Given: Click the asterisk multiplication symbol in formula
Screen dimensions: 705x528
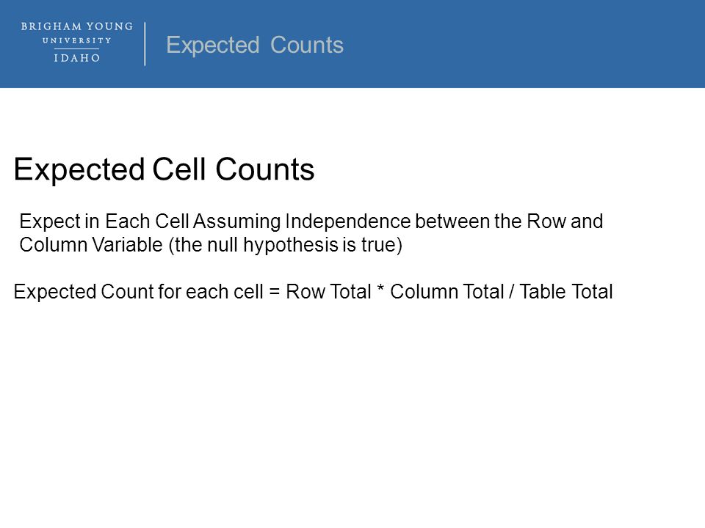Looking at the screenshot, I should coord(380,289).
